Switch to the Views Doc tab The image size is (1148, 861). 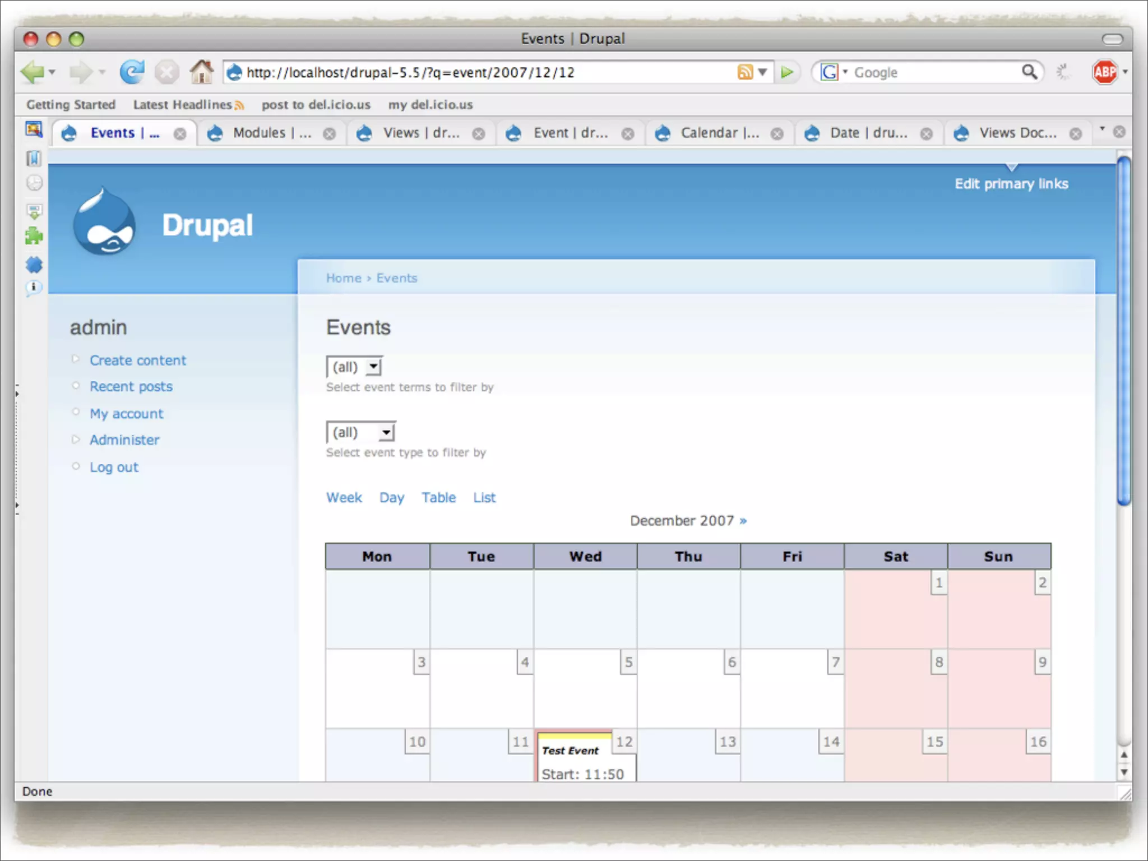(x=1017, y=133)
